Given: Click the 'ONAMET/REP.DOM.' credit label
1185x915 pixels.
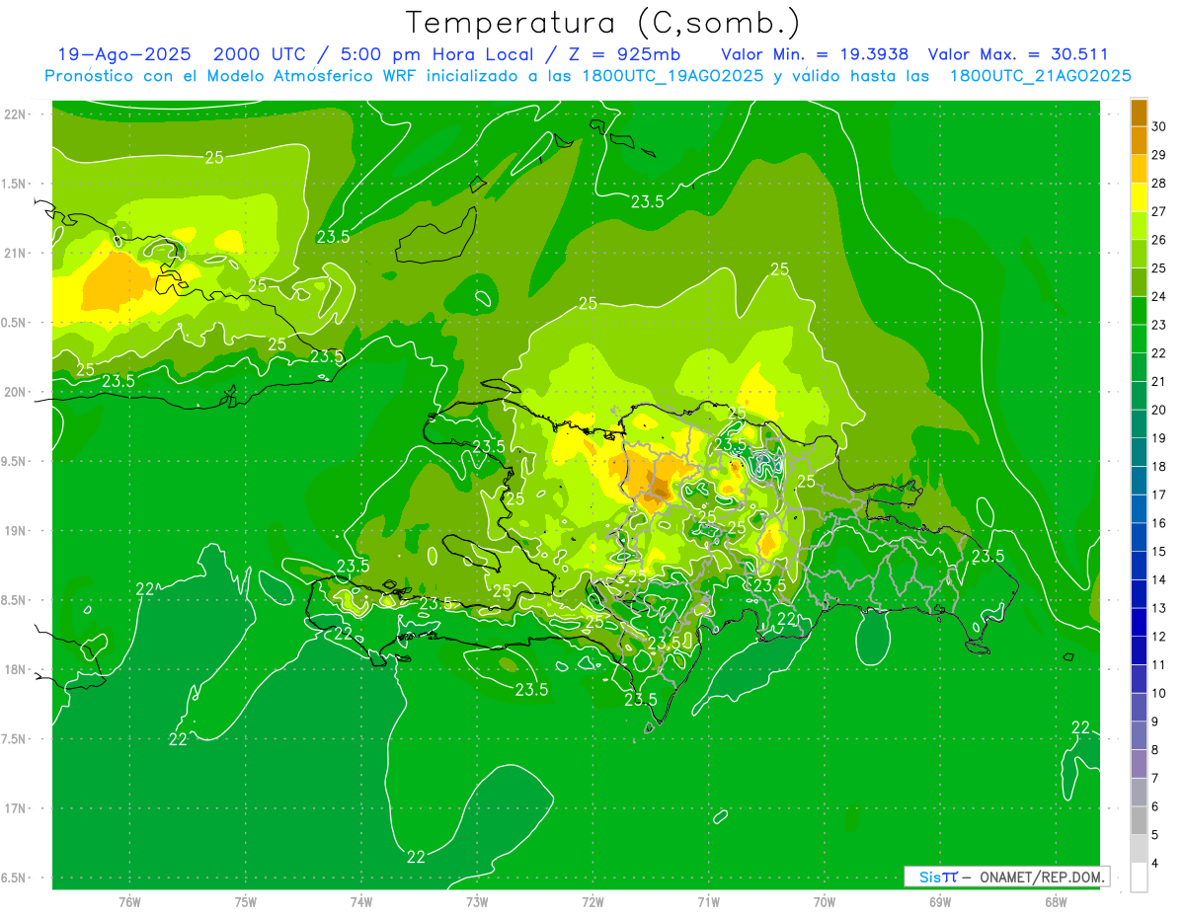Looking at the screenshot, I should coord(1040,877).
